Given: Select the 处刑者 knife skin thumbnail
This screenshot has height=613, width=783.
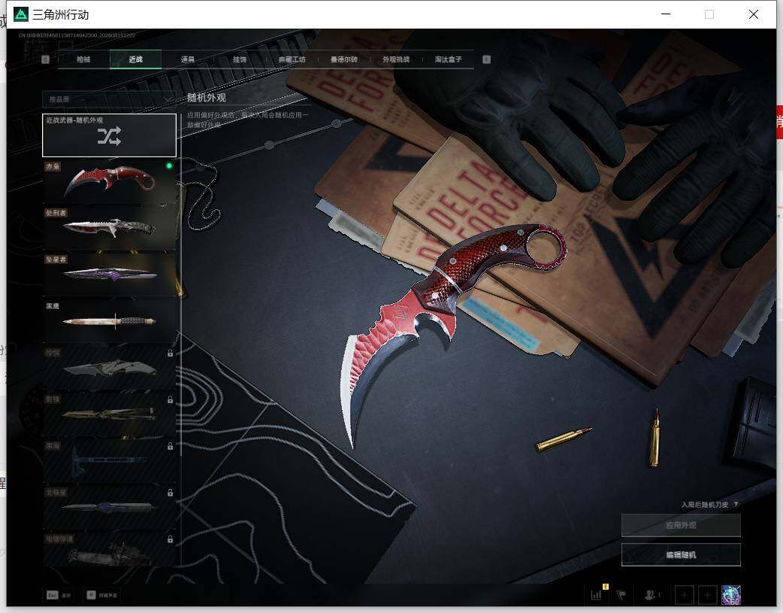Looking at the screenshot, I should (110, 227).
